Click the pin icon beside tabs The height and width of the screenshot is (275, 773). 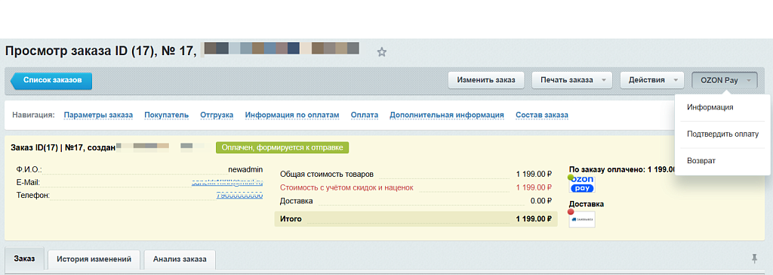tap(754, 258)
